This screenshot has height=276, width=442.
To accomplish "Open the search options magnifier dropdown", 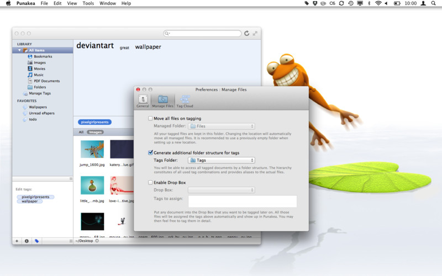I will pyautogui.click(x=167, y=34).
